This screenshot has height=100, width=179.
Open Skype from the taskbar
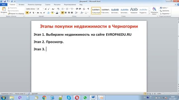[x=69, y=97]
